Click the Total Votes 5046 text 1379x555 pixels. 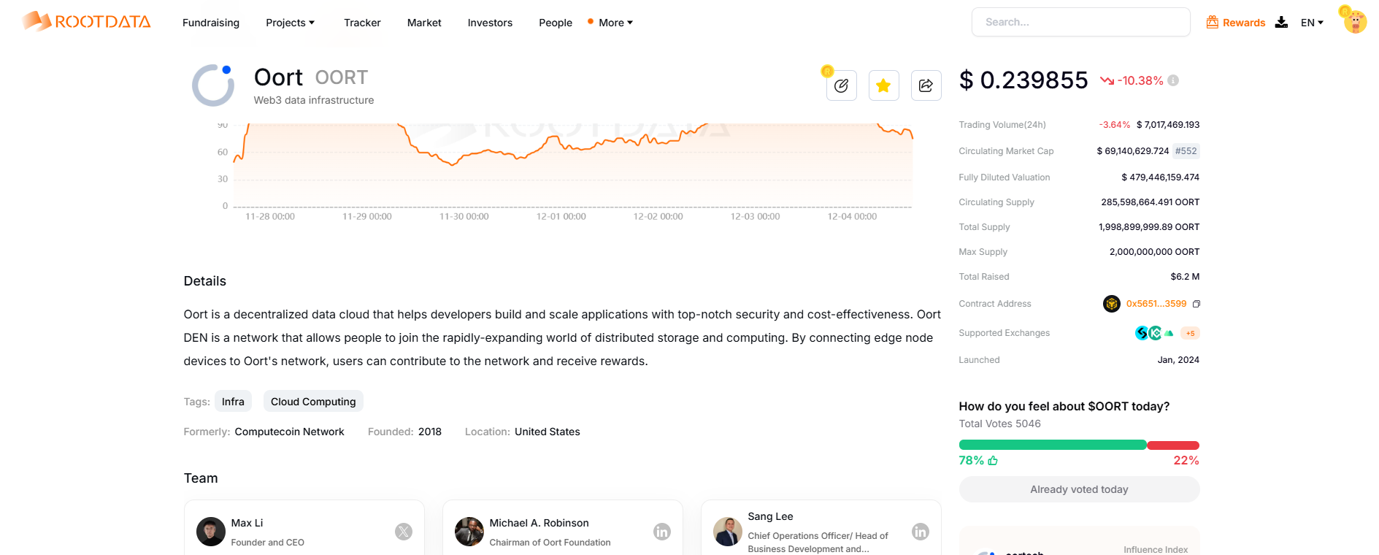[x=999, y=424]
